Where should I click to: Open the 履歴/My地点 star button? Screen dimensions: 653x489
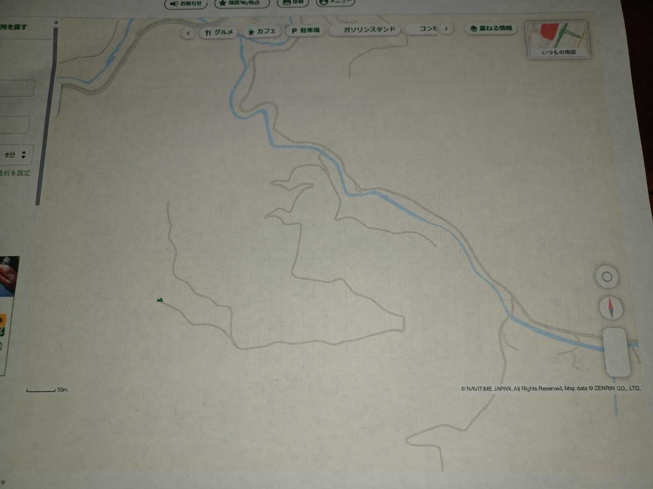pos(242,3)
